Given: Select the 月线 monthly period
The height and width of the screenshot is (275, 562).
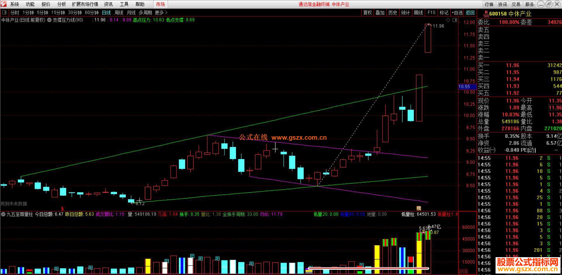Looking at the screenshot, I should pos(131,13).
